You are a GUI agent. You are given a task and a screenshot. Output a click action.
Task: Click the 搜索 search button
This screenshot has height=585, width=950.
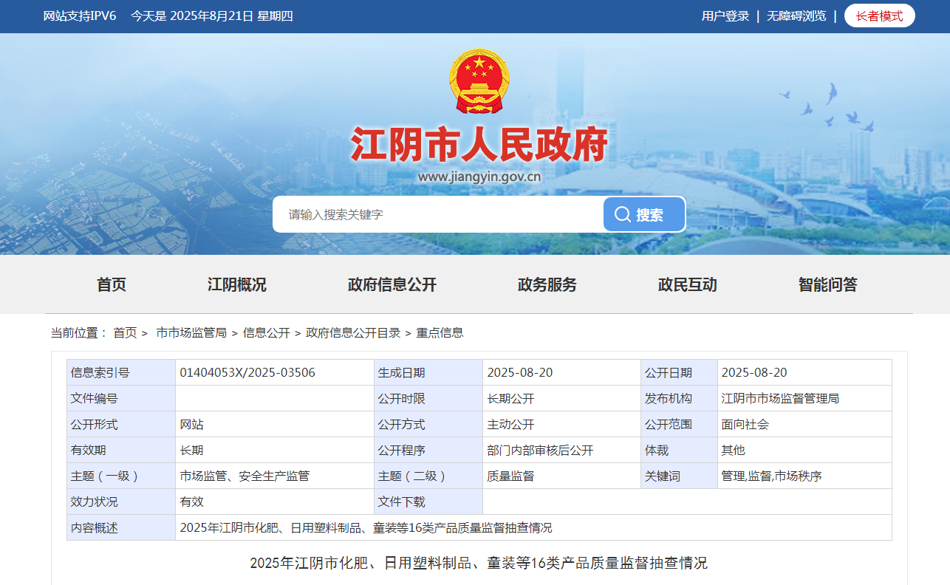[644, 214]
